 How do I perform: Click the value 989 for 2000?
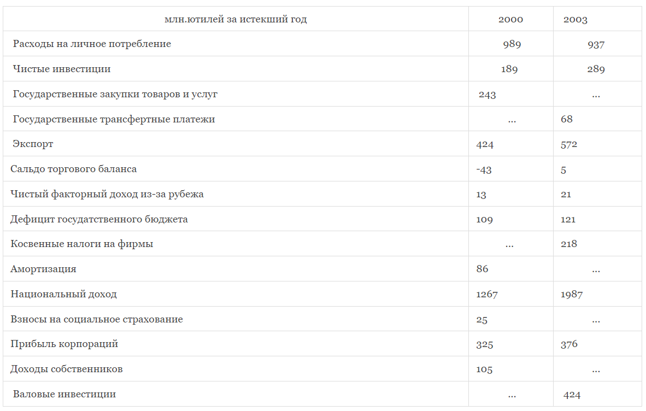(x=512, y=44)
